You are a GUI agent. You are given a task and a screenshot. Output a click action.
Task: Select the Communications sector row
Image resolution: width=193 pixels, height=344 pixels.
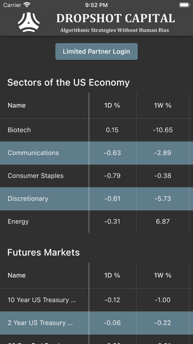[96, 153]
